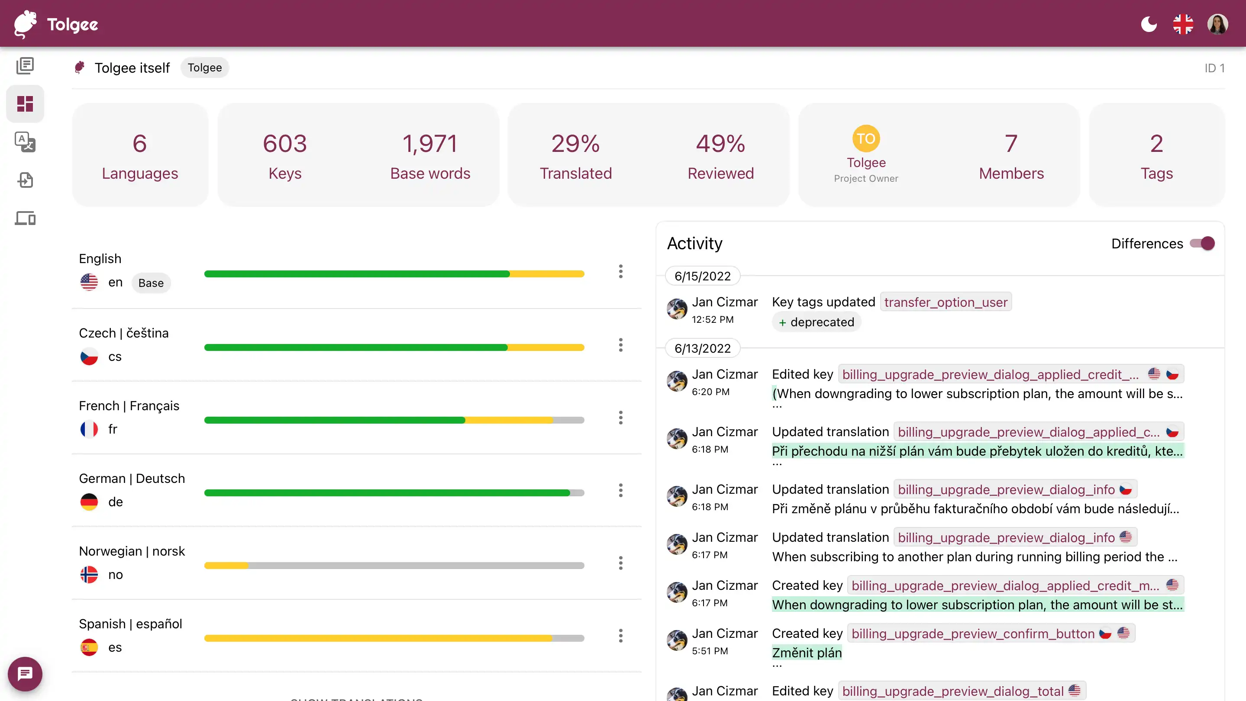Toggle the Tolgee itself project pin icon

click(x=81, y=68)
